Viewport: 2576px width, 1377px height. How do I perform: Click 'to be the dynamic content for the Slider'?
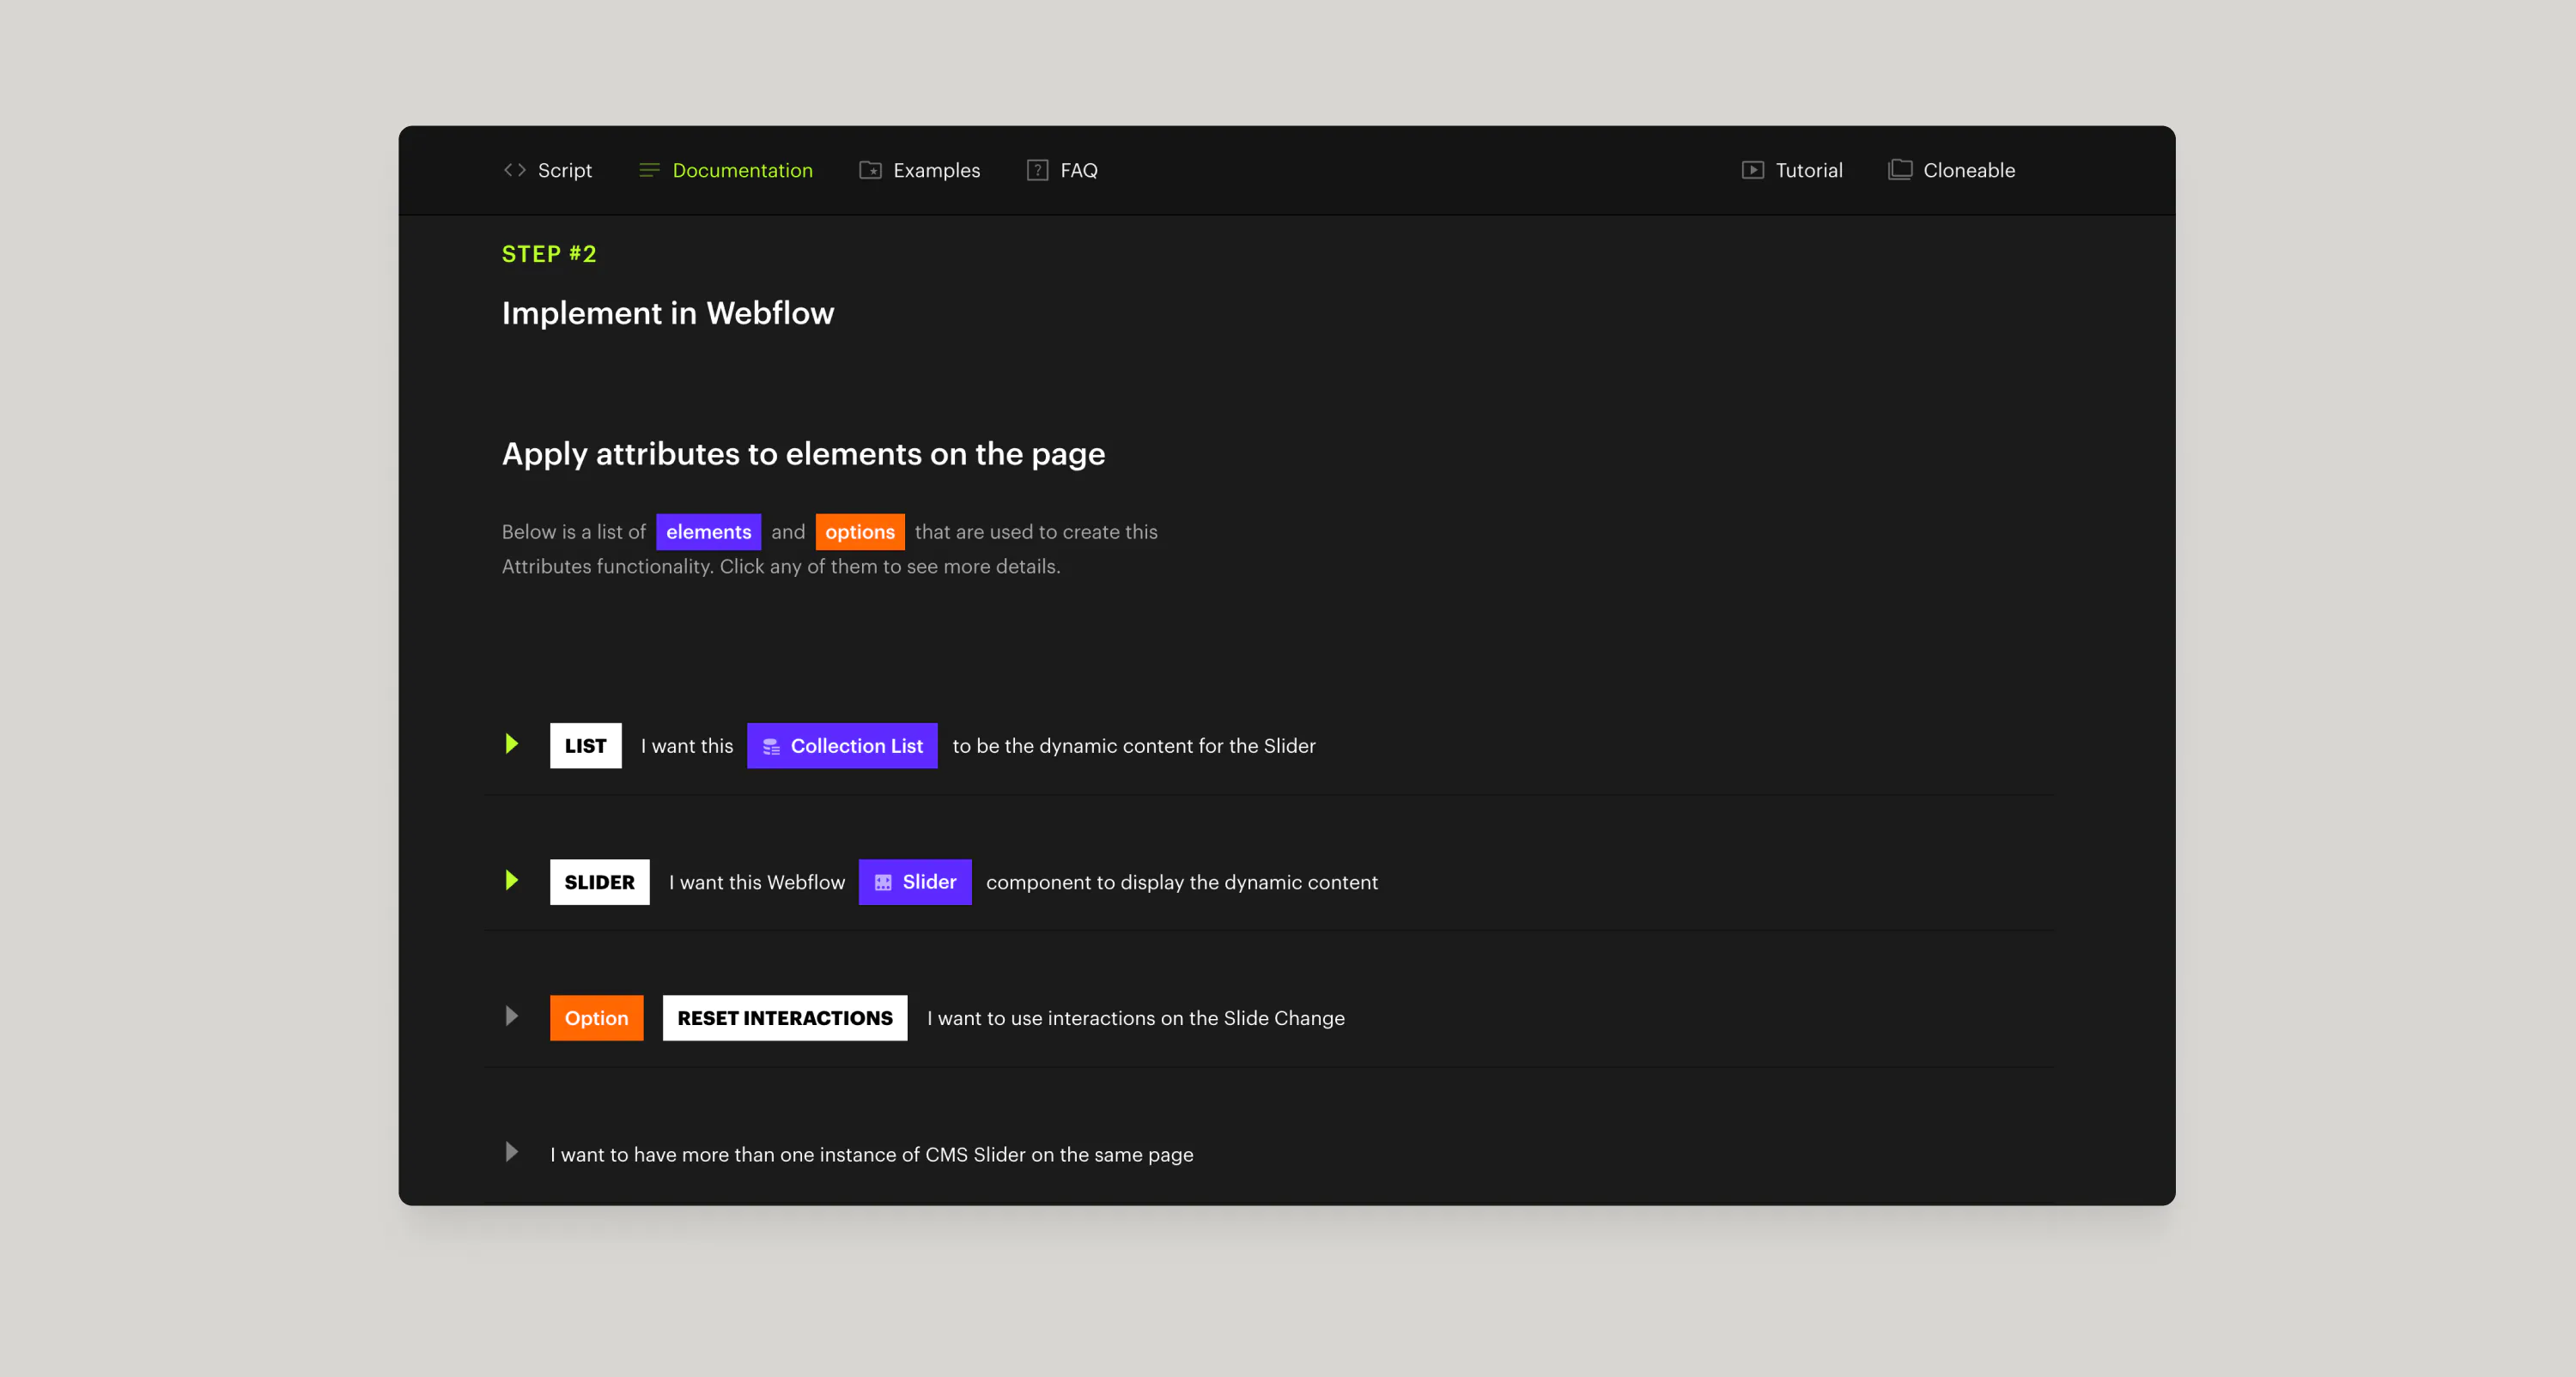pyautogui.click(x=1134, y=746)
